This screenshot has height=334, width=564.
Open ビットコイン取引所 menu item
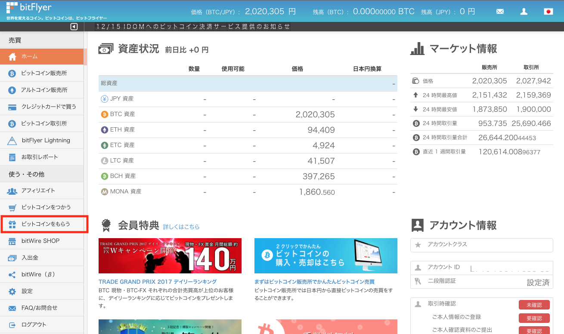[x=42, y=124]
